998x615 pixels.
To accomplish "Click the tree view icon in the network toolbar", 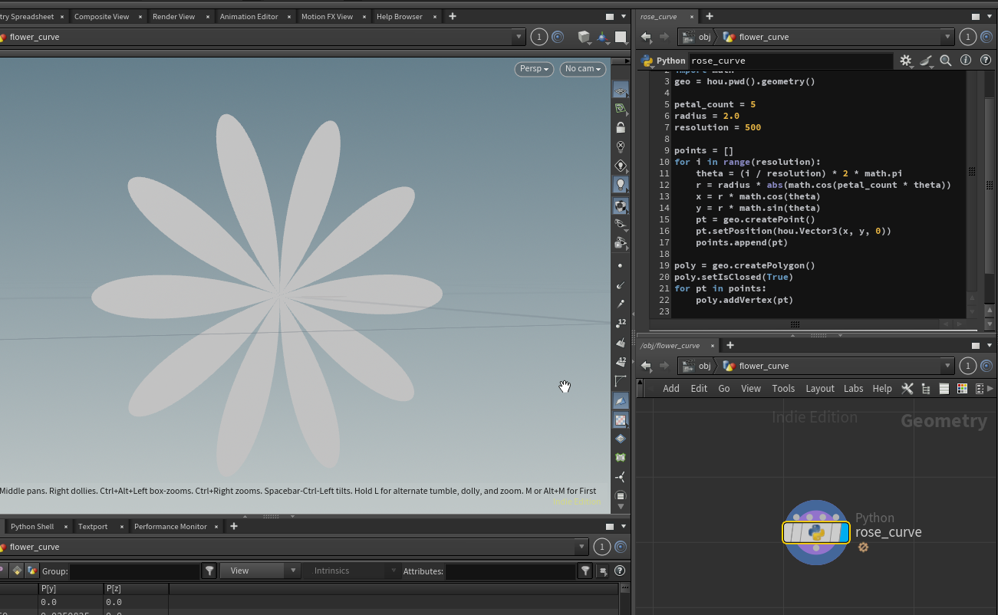I will [x=926, y=389].
